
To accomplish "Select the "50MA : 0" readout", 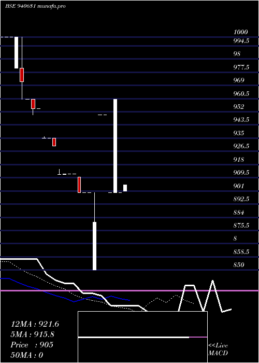I will click(x=27, y=355).
